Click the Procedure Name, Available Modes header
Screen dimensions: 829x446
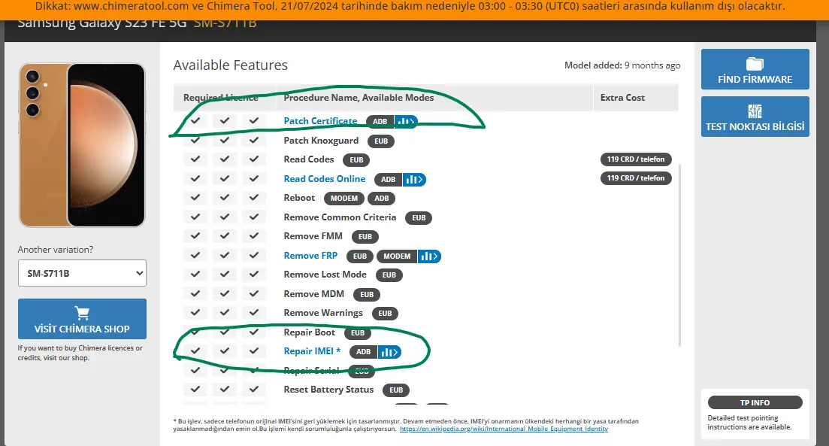[x=359, y=97]
